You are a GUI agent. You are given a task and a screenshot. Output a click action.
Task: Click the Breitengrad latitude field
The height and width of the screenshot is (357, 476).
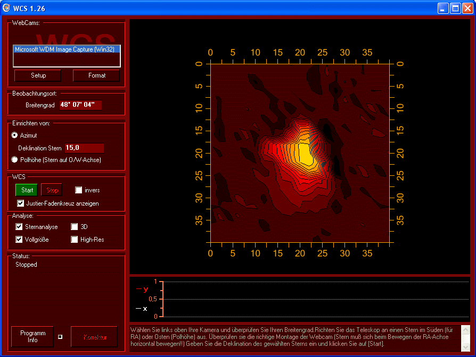pos(80,105)
